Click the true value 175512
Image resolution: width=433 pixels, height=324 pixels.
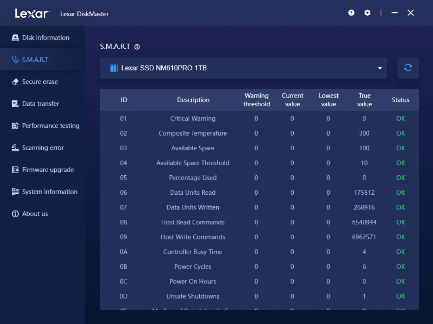[364, 193]
